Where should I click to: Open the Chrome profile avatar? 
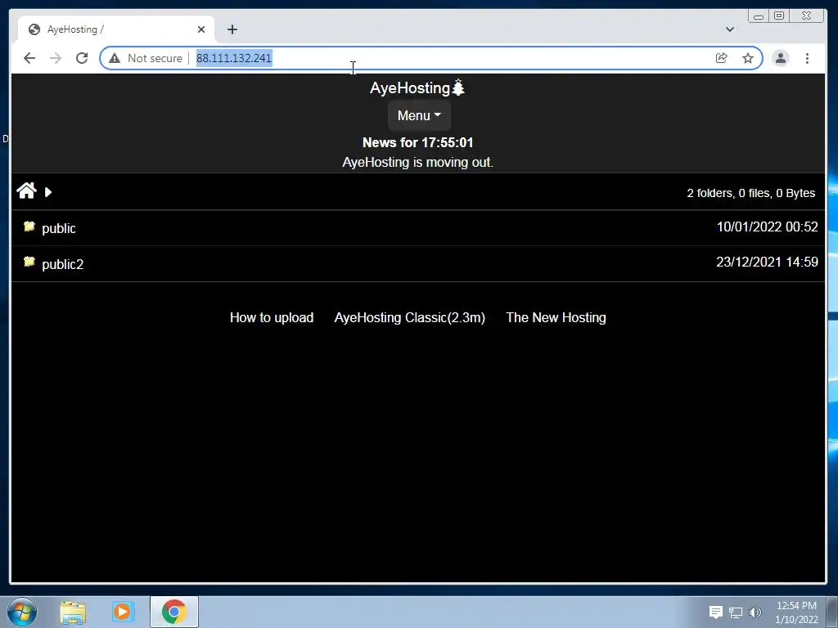(780, 58)
